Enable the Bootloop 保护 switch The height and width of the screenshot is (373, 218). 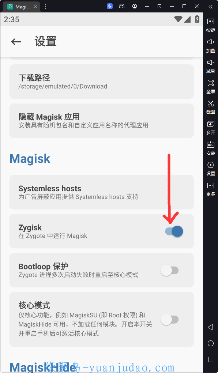170,271
